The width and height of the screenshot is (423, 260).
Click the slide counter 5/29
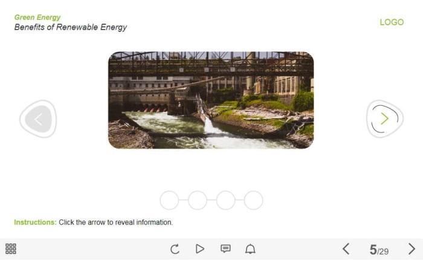tap(379, 250)
